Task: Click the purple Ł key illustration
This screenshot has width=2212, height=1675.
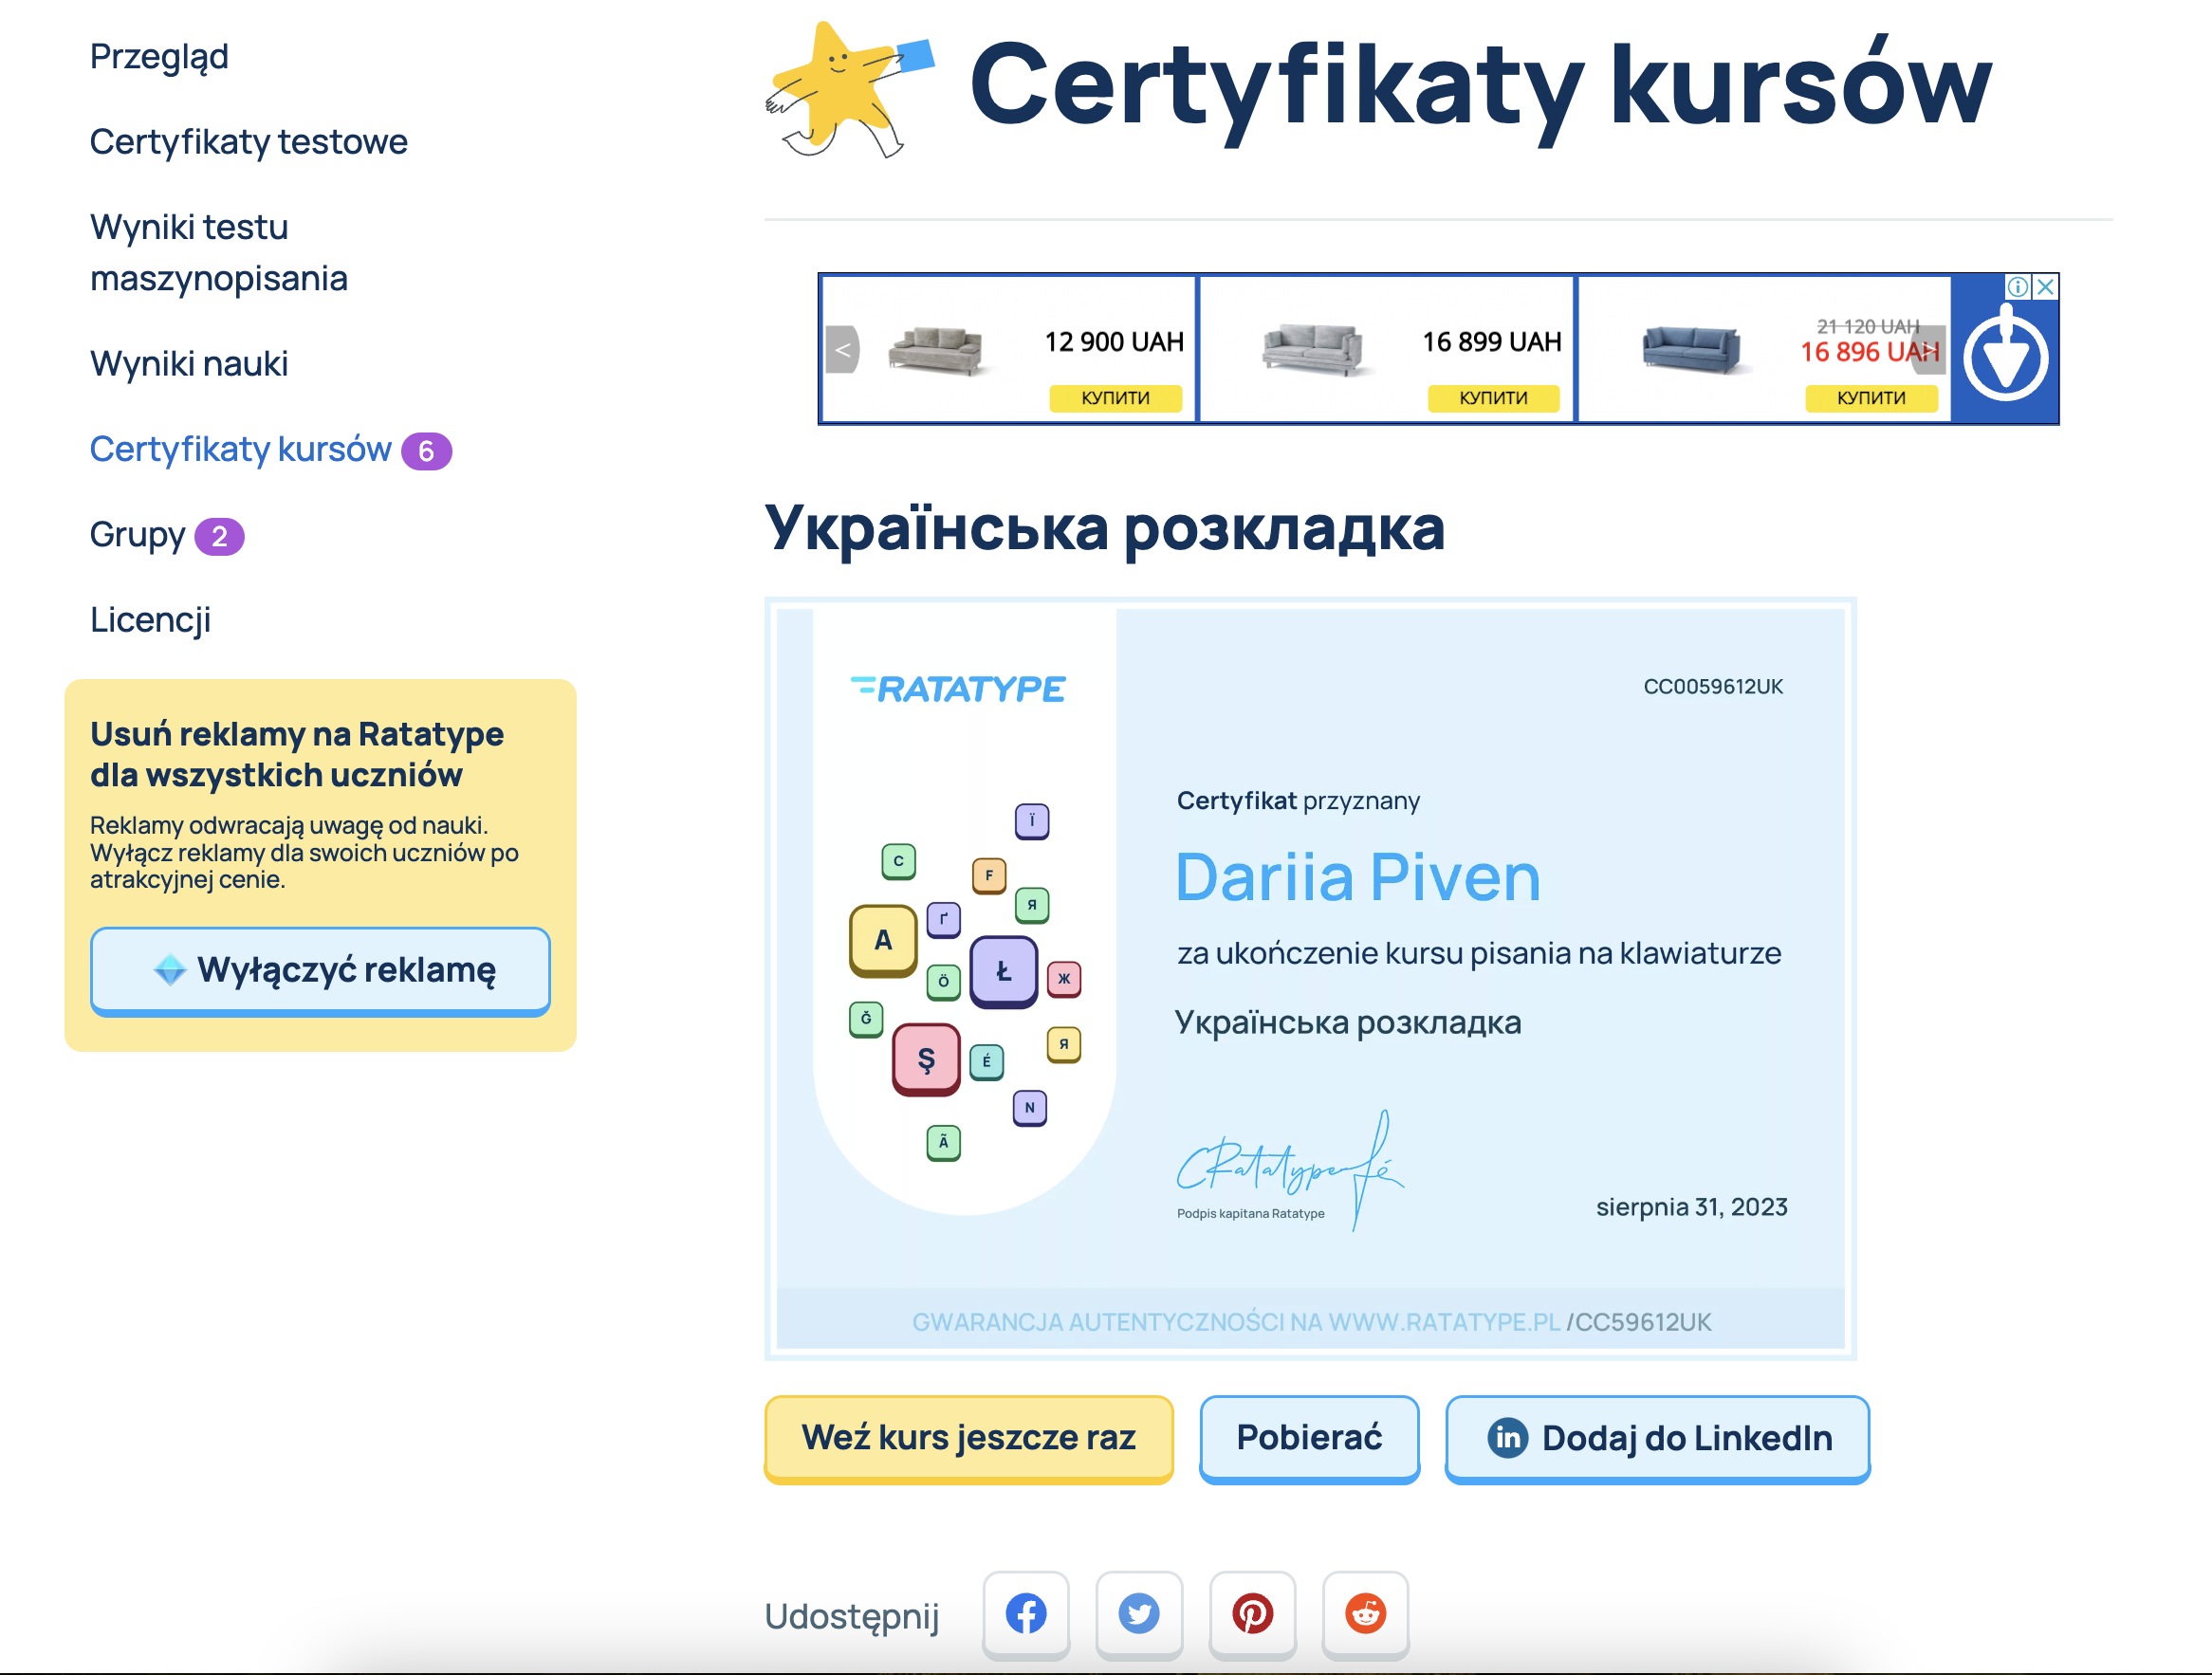Action: [x=1003, y=971]
